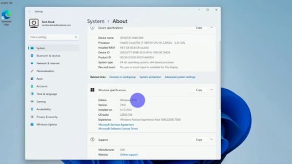Open Time & language icon
The image size is (292, 164).
(32, 94)
